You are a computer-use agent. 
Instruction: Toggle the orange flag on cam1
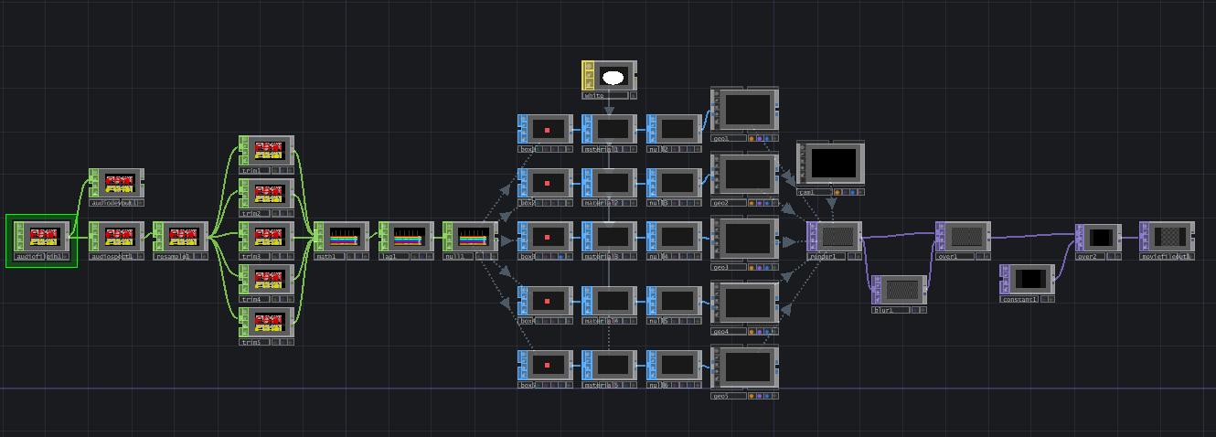(x=837, y=192)
